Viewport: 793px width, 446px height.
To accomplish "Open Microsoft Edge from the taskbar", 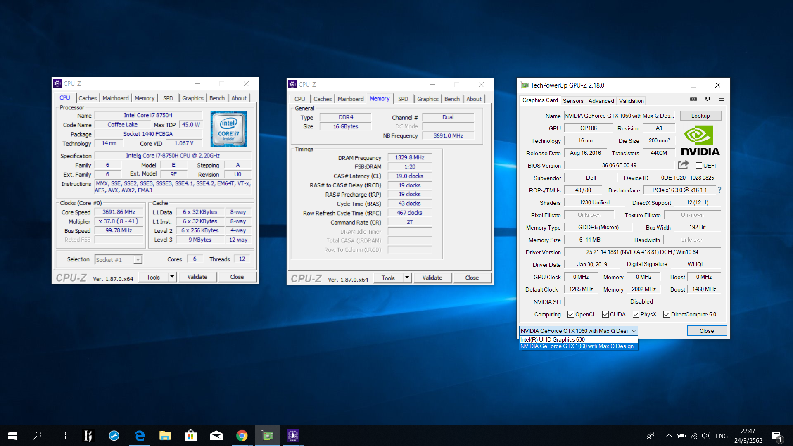I will coord(140,435).
